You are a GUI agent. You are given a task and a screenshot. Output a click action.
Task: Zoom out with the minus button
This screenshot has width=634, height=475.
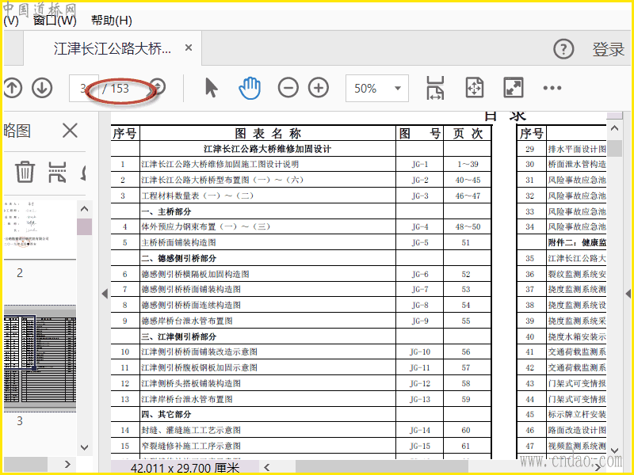(288, 88)
